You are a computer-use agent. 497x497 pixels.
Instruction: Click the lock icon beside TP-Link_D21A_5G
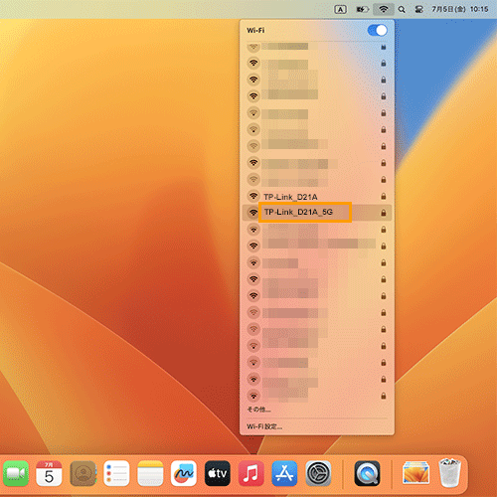pos(384,213)
